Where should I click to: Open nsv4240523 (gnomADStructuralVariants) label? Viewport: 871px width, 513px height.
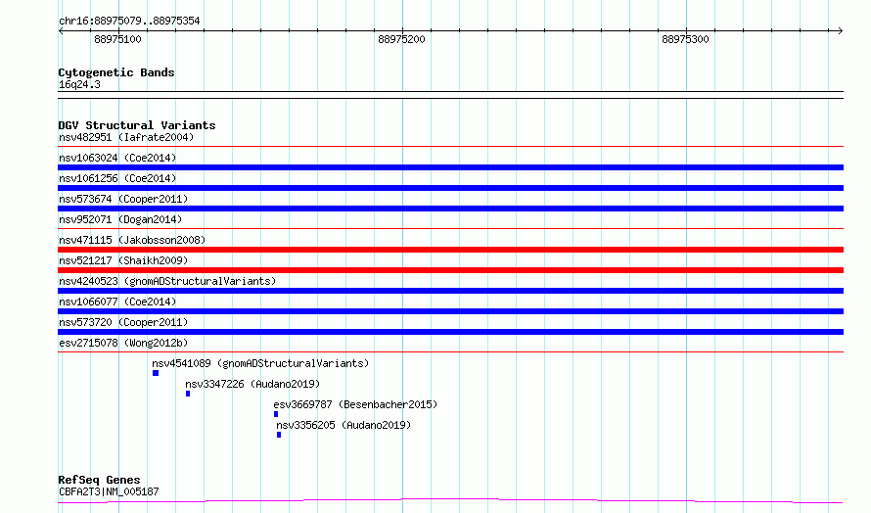(167, 281)
